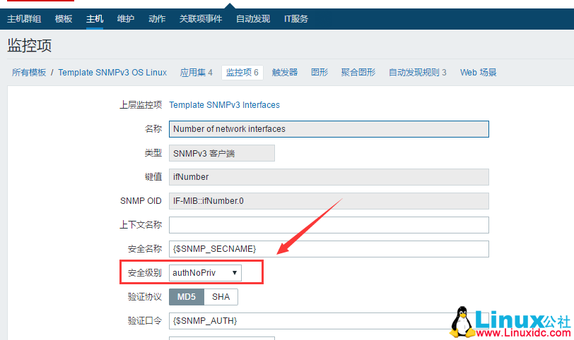Go to 关联项事件 section

coord(201,19)
